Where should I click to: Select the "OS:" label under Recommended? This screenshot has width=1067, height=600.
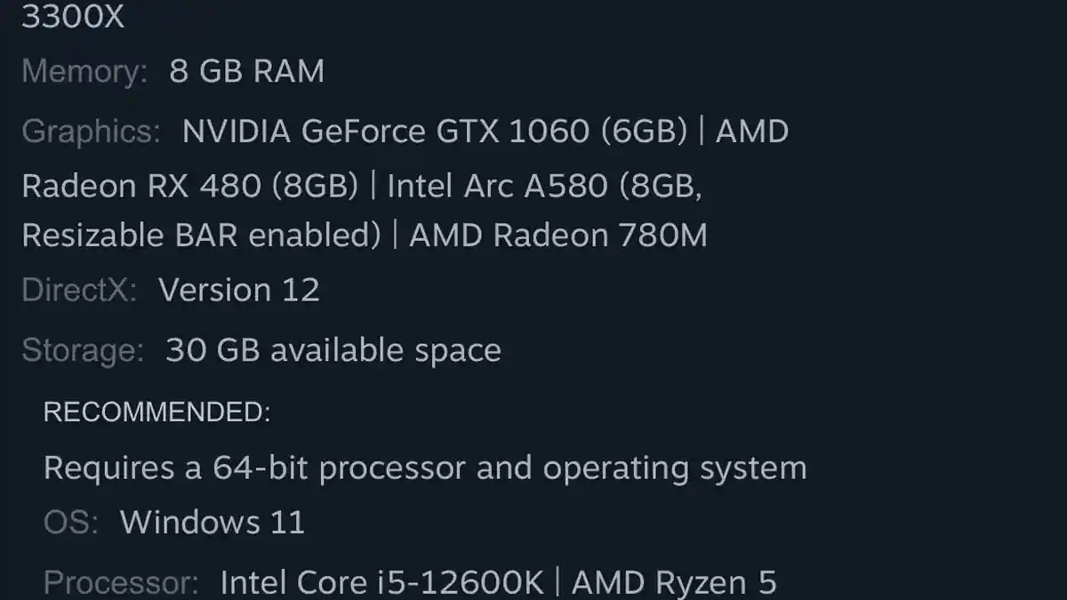[x=71, y=522]
